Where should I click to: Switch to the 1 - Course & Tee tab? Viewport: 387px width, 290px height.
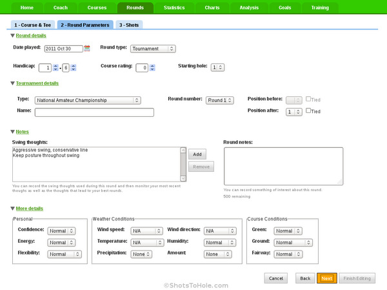[x=33, y=25]
